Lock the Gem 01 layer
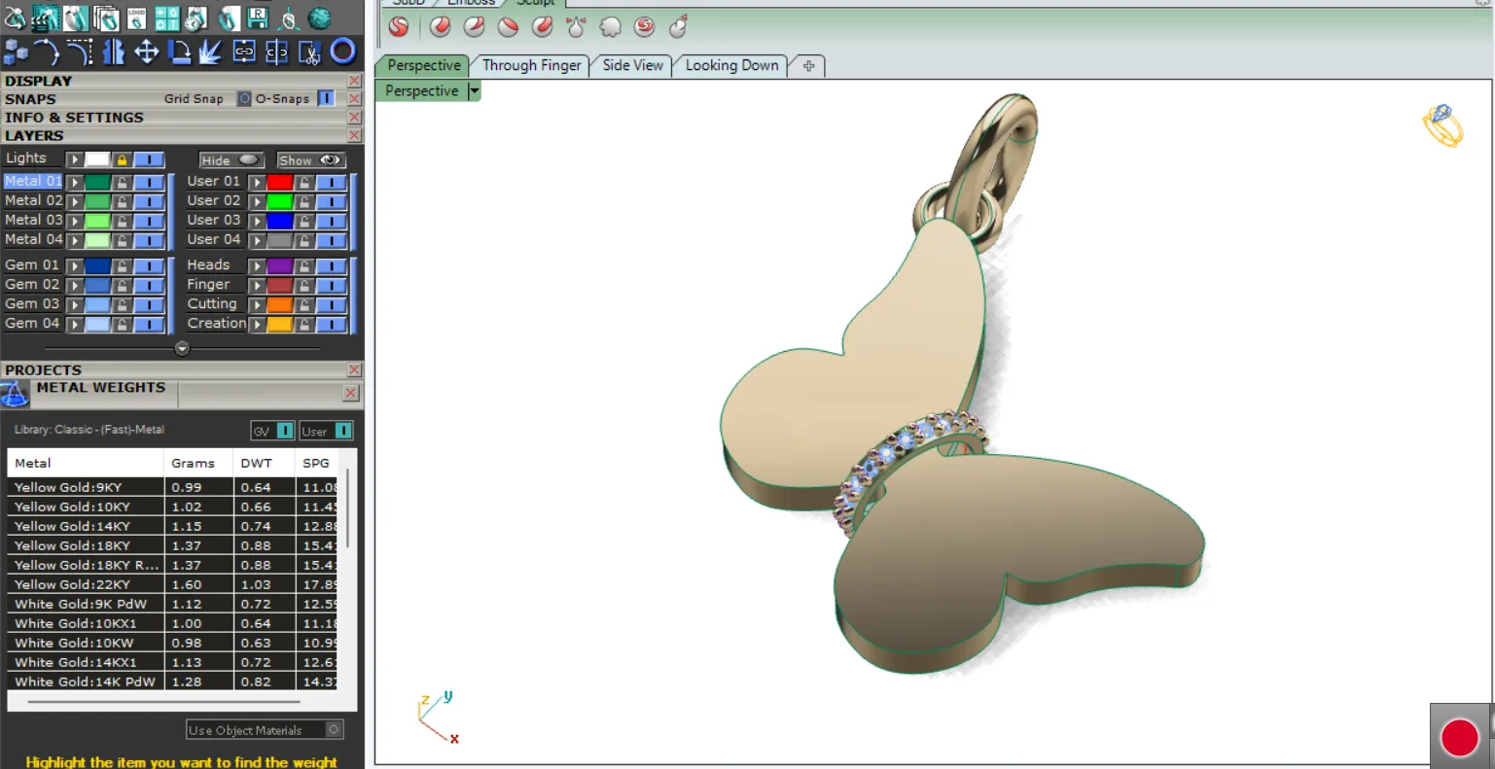The height and width of the screenshot is (769, 1495). coord(122,265)
